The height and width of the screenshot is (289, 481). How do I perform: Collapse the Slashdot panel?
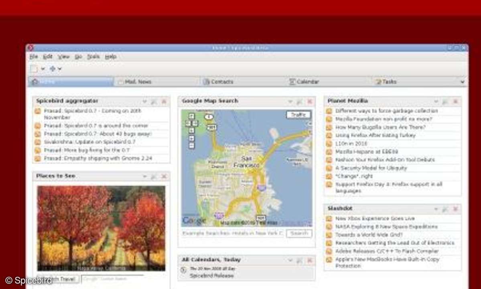pos(436,209)
